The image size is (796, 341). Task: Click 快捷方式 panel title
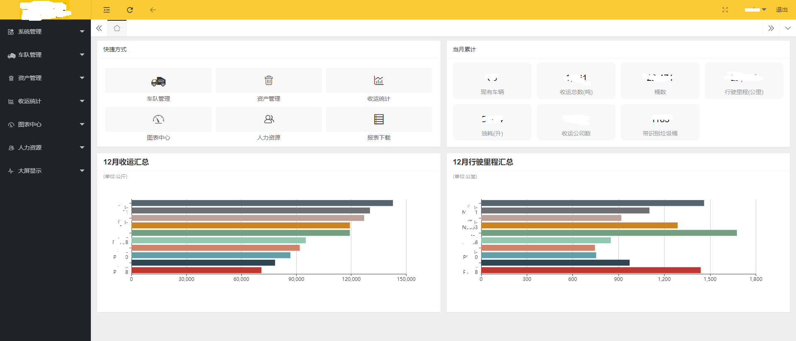pyautogui.click(x=115, y=49)
